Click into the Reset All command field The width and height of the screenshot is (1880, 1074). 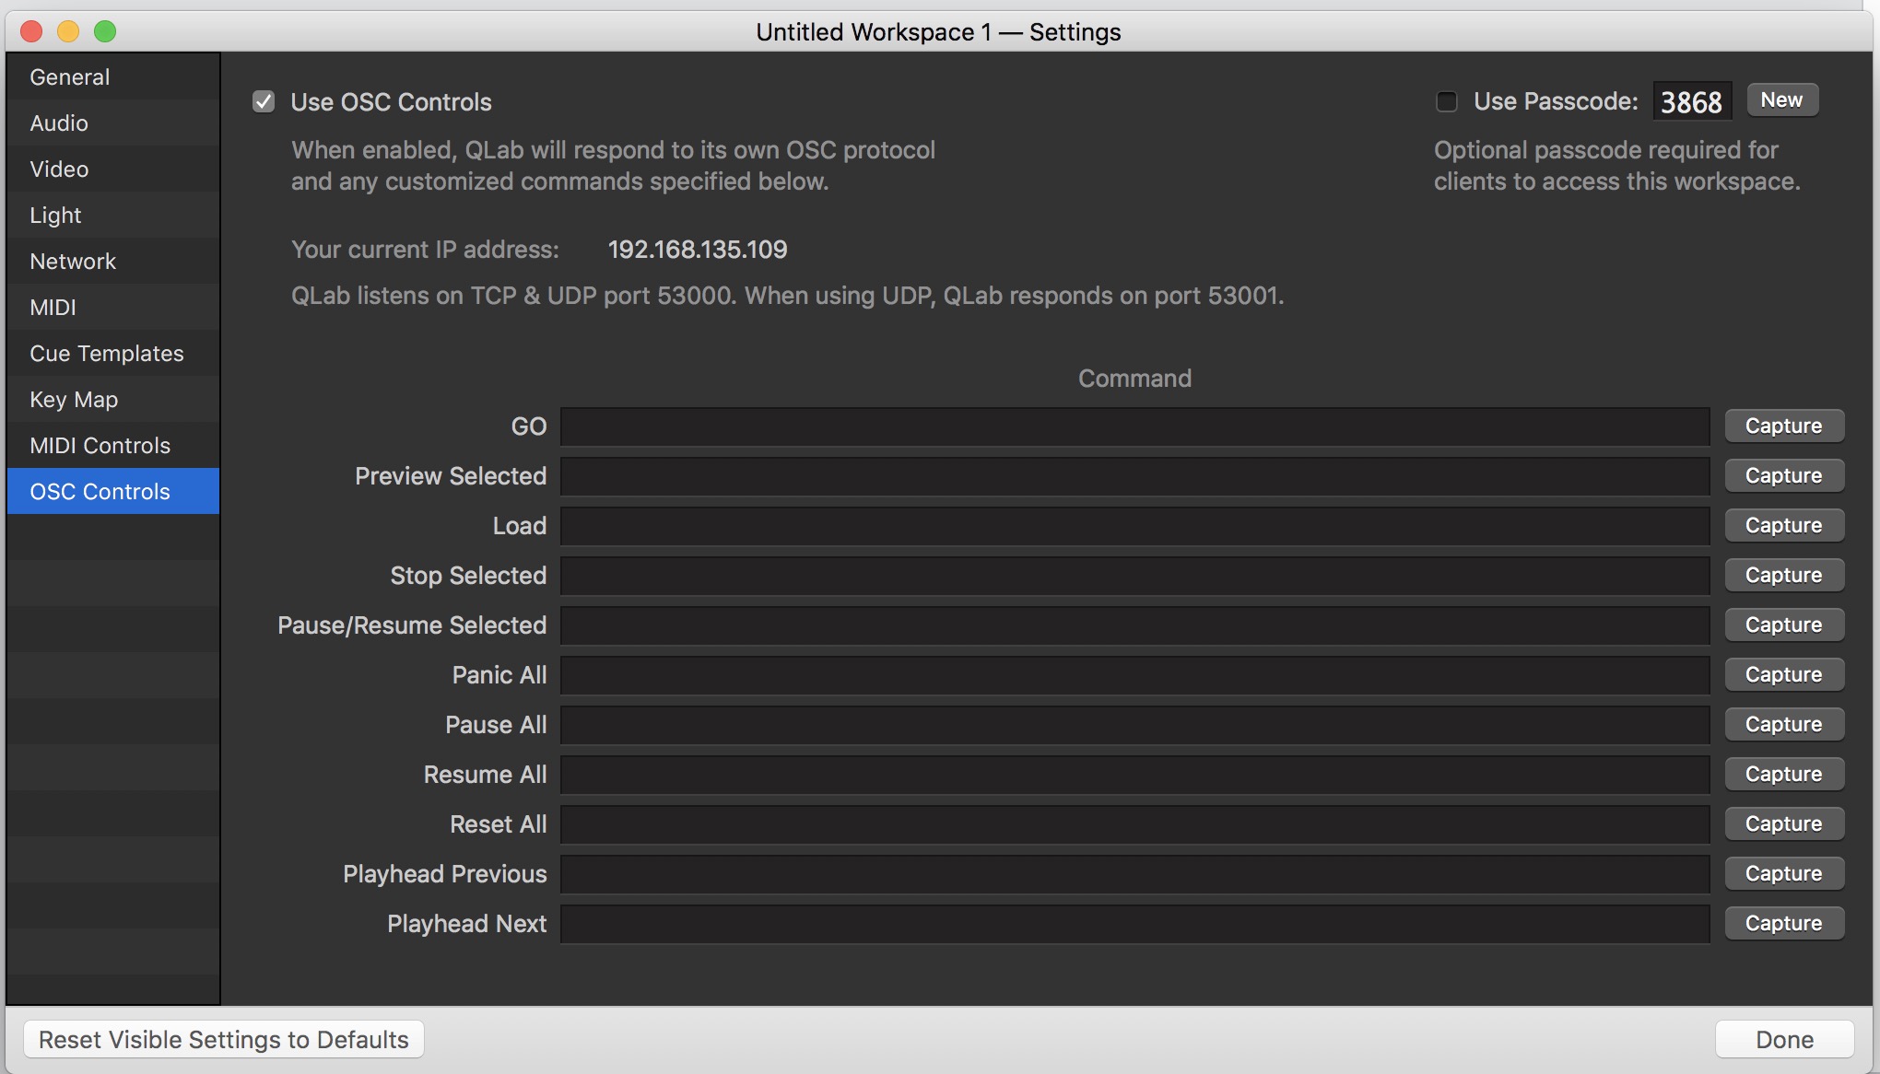click(x=1134, y=824)
